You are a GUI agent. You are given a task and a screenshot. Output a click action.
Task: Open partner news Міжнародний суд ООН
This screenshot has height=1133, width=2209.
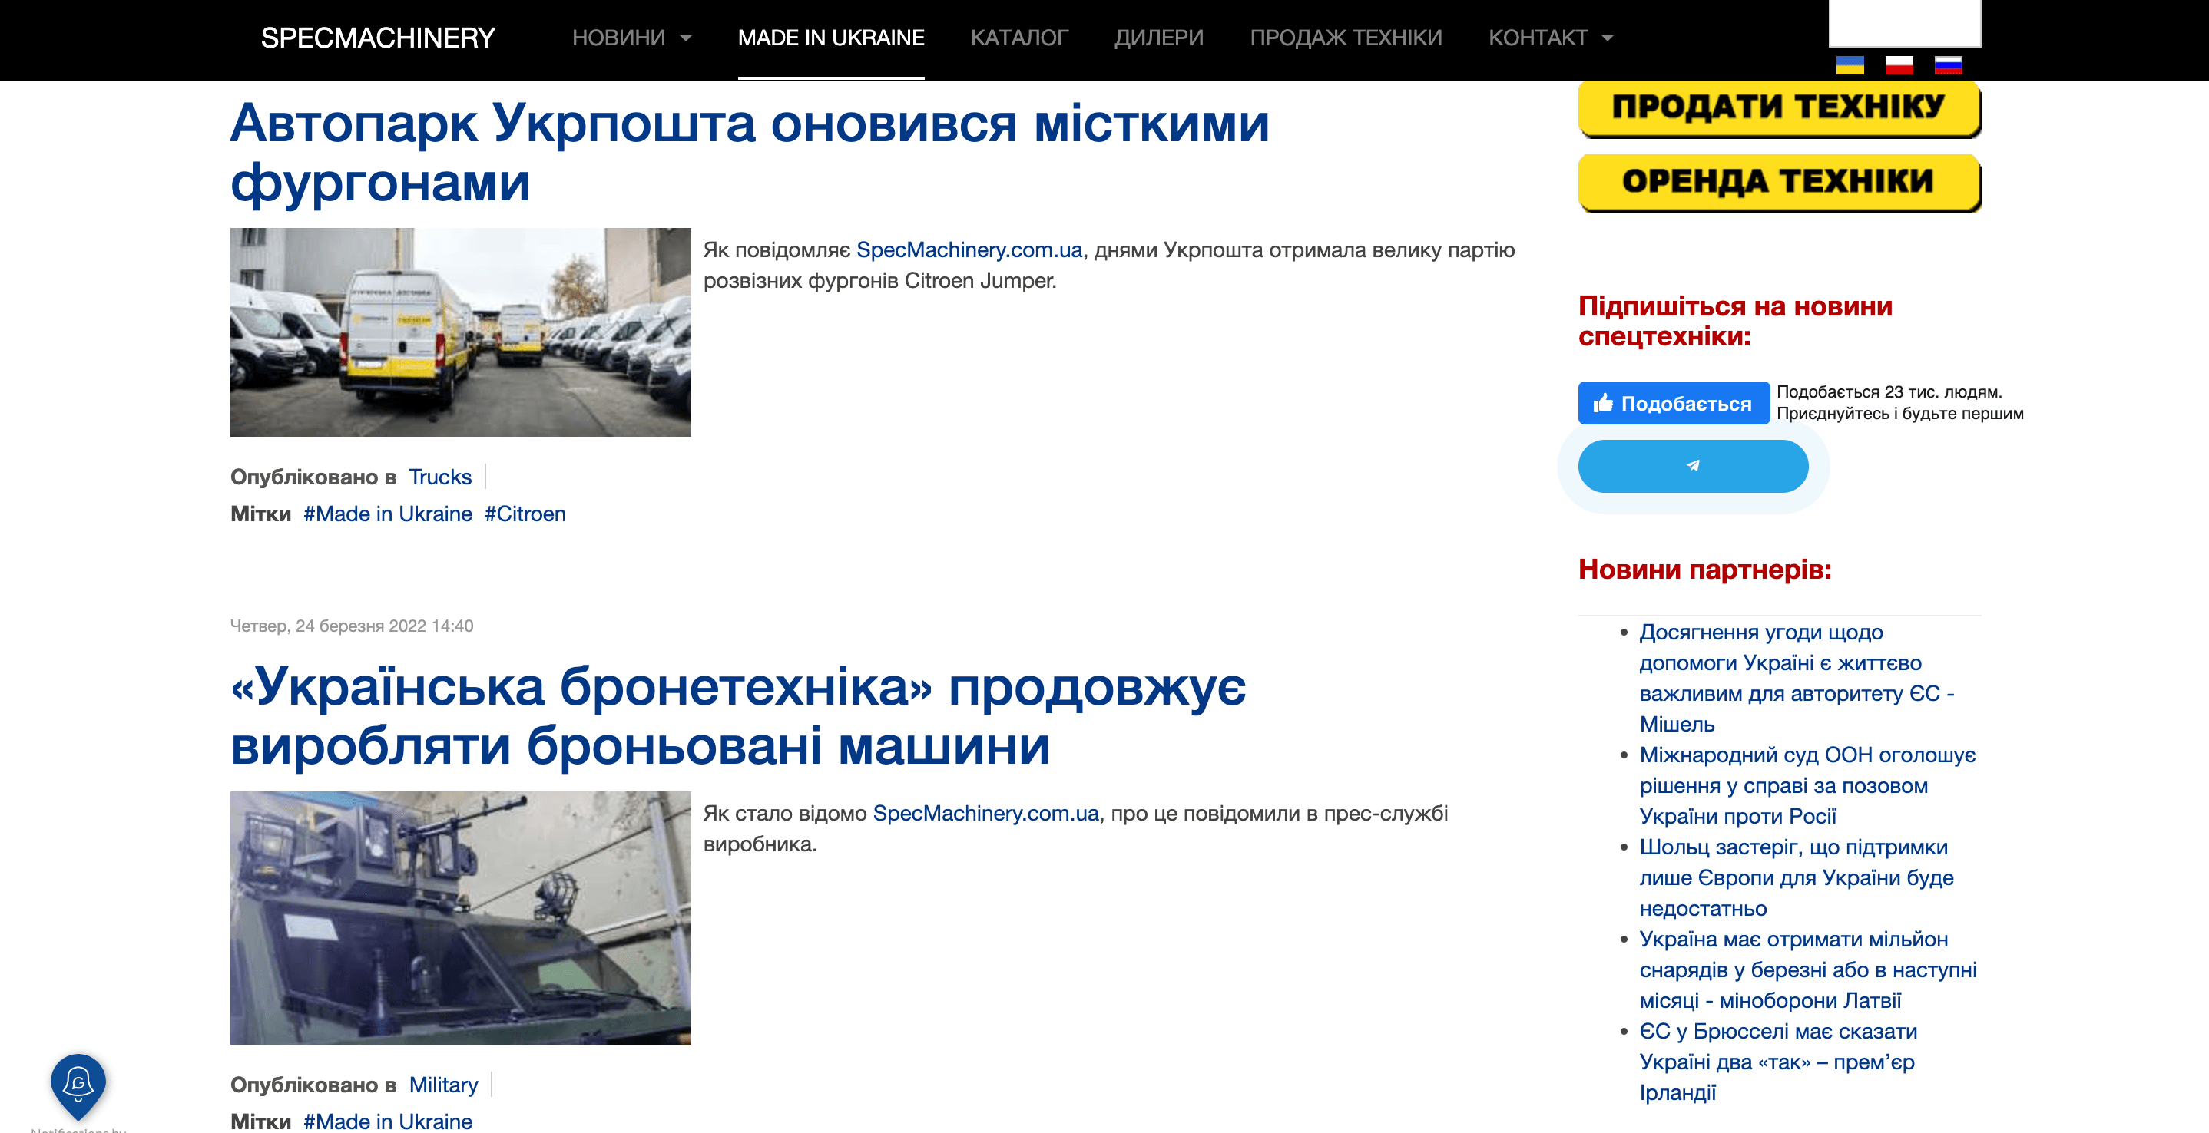click(1807, 786)
